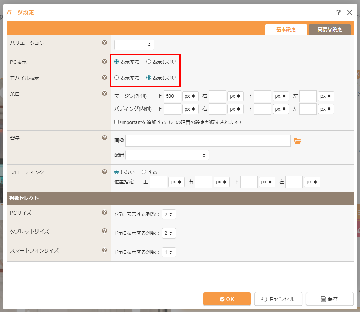The width and height of the screenshot is (360, 312).
Task: Click padding 上 input field
Action: point(172,109)
